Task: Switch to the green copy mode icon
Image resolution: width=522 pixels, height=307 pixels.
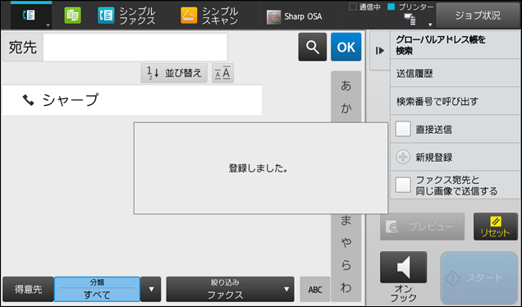Action: [x=72, y=16]
